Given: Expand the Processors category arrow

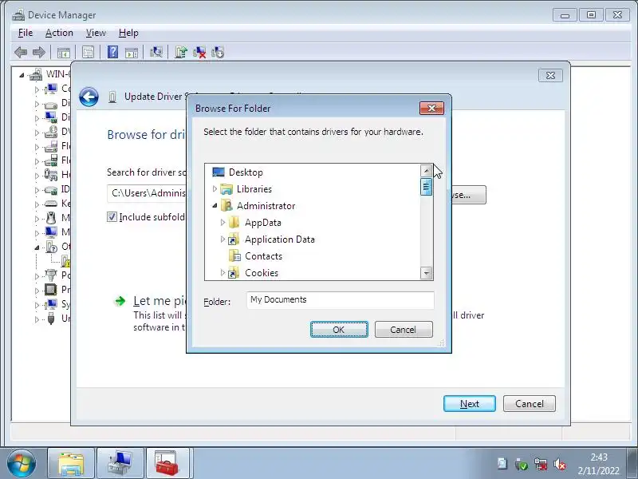Looking at the screenshot, I should (37, 291).
